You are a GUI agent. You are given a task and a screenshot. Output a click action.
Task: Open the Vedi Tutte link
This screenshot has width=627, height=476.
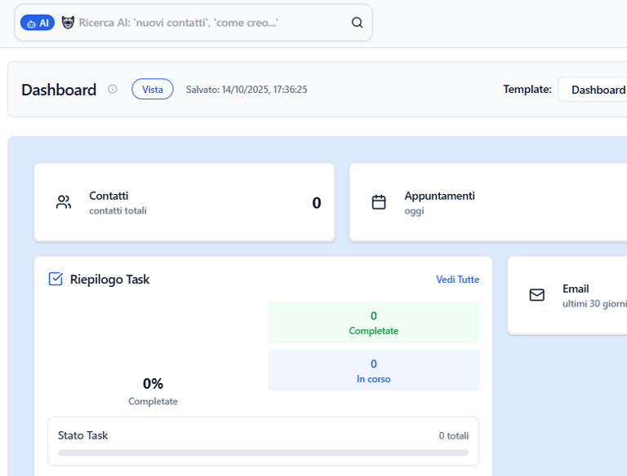click(x=457, y=279)
